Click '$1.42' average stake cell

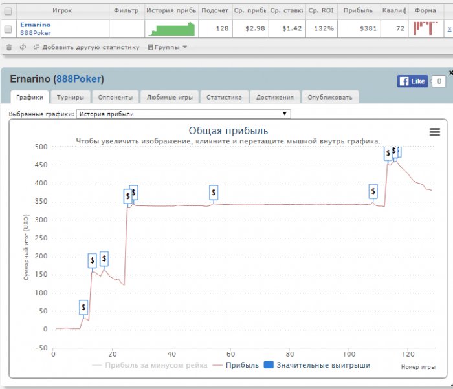(x=292, y=28)
